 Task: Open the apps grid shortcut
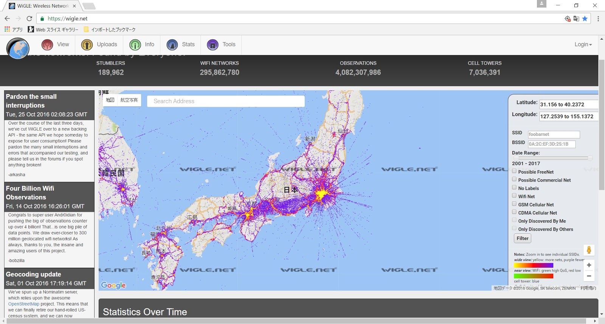pos(13,29)
